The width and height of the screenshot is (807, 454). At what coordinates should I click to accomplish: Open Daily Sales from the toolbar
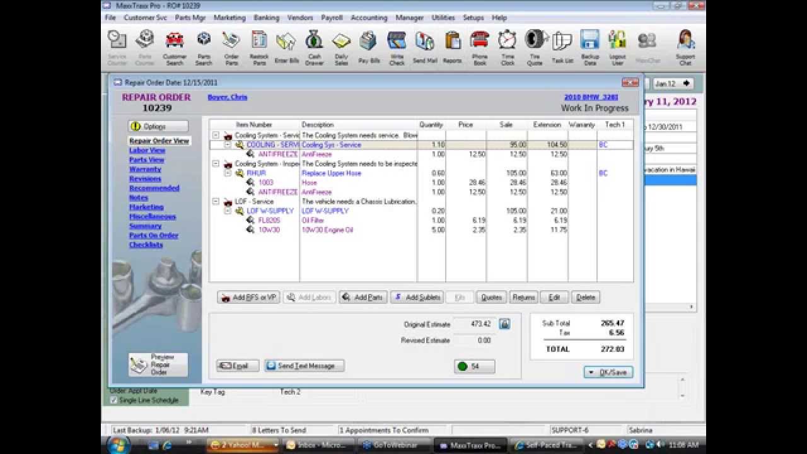[341, 47]
